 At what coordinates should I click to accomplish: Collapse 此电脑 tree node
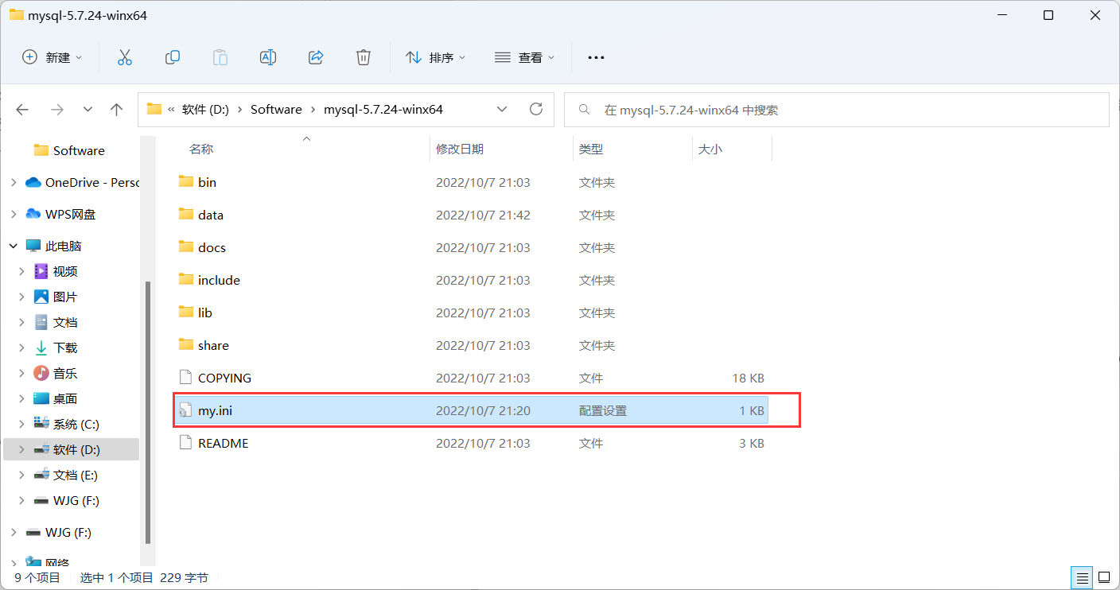coord(14,246)
